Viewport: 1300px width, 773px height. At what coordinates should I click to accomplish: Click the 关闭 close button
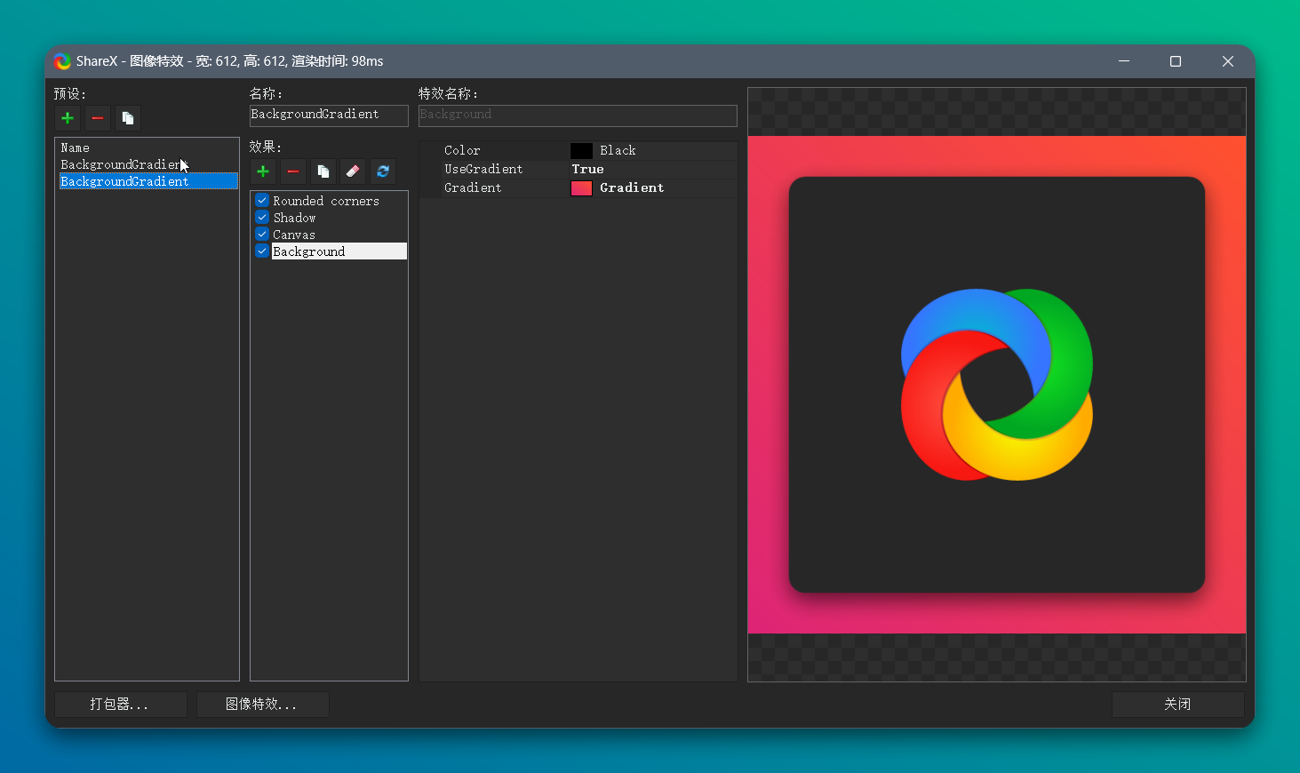click(x=1178, y=705)
